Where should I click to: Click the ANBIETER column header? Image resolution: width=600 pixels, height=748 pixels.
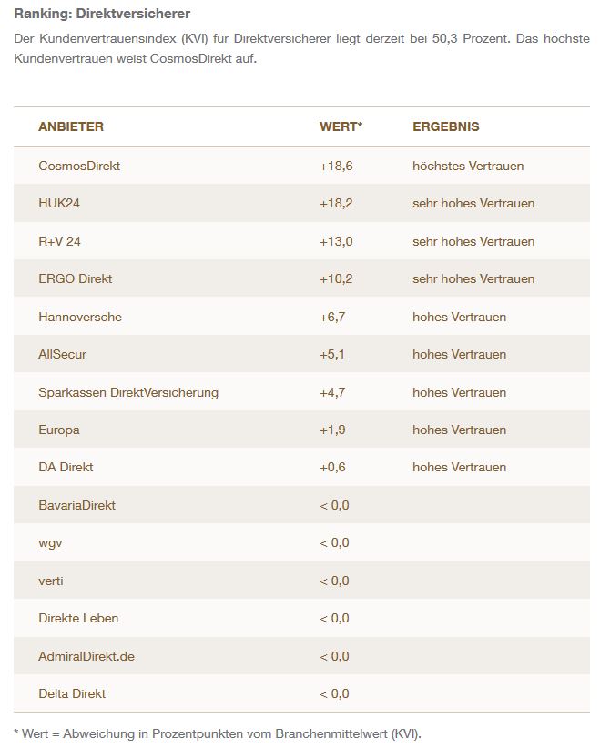pos(71,126)
